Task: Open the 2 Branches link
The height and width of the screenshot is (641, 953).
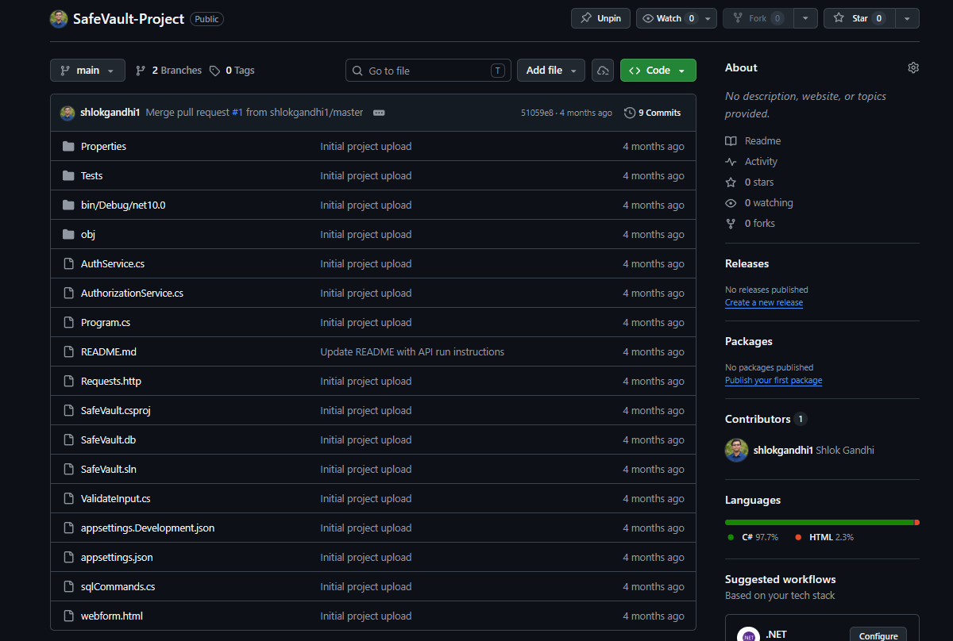Action: click(x=168, y=71)
